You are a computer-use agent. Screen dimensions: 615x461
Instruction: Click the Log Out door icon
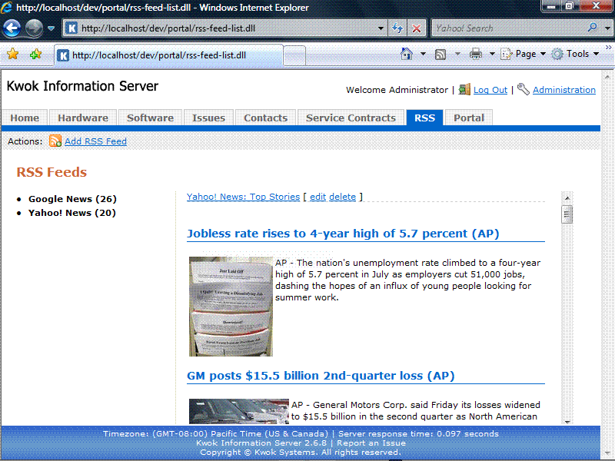click(x=464, y=89)
